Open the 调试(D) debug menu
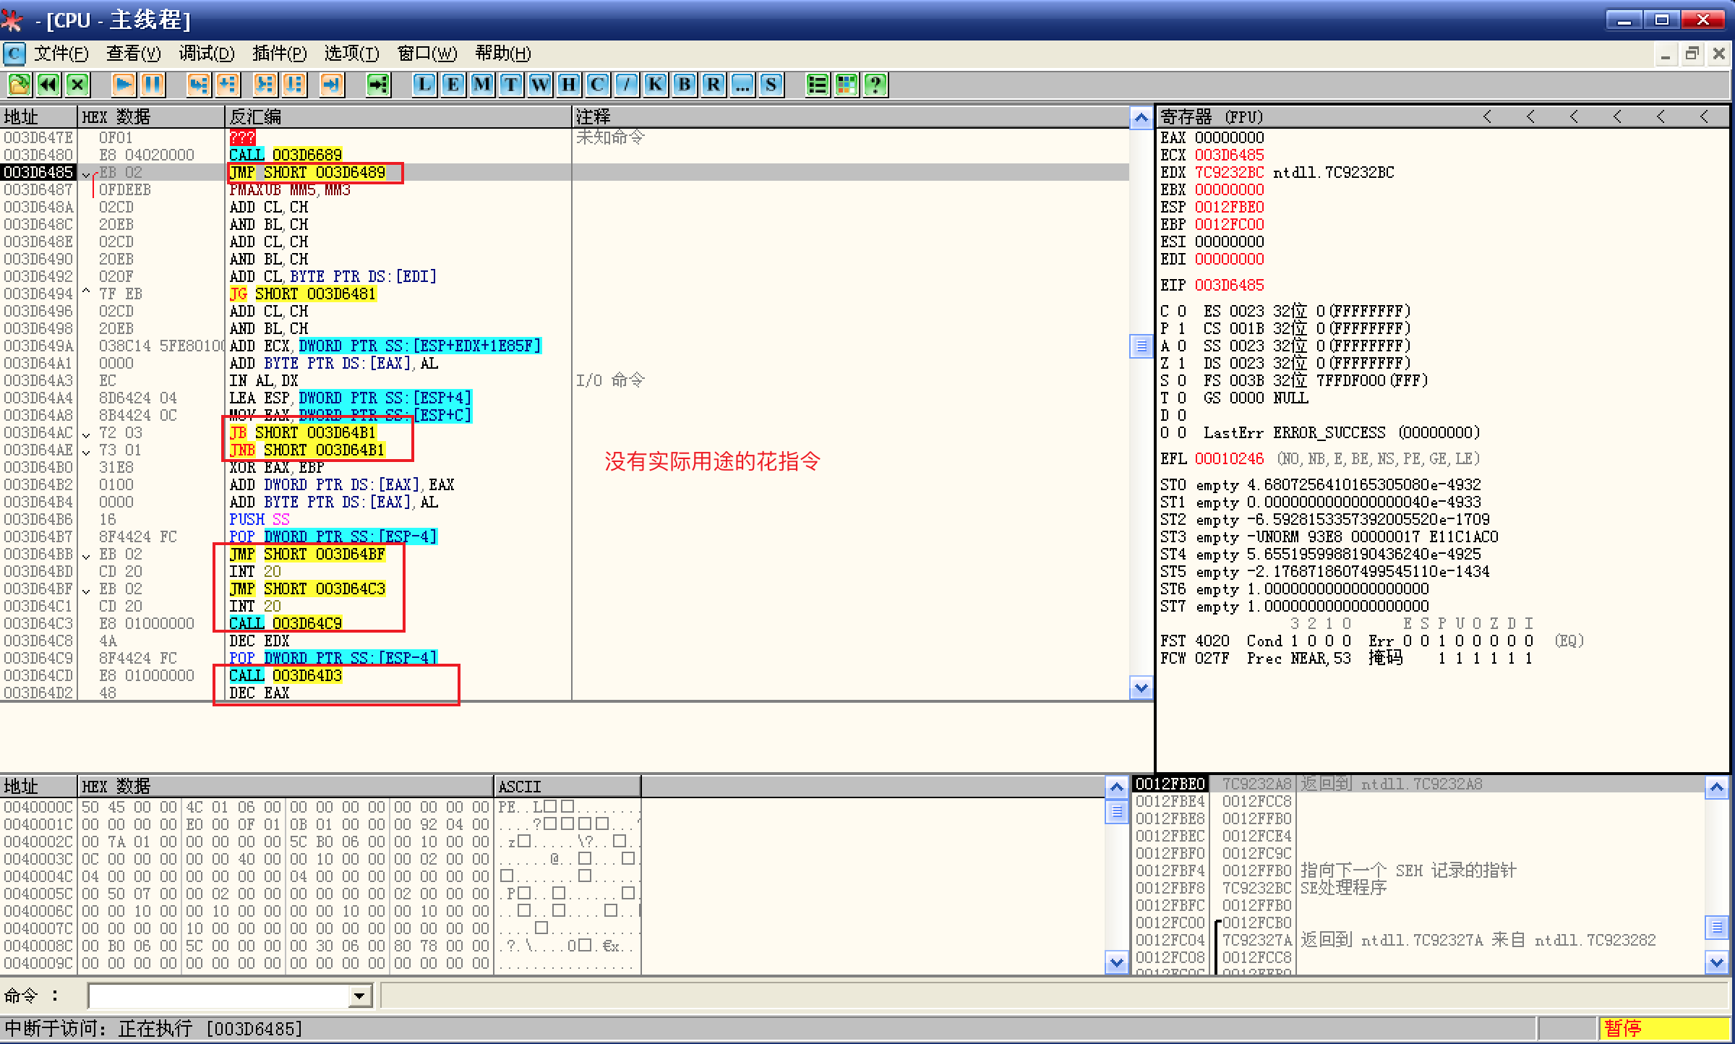1735x1044 pixels. click(207, 54)
